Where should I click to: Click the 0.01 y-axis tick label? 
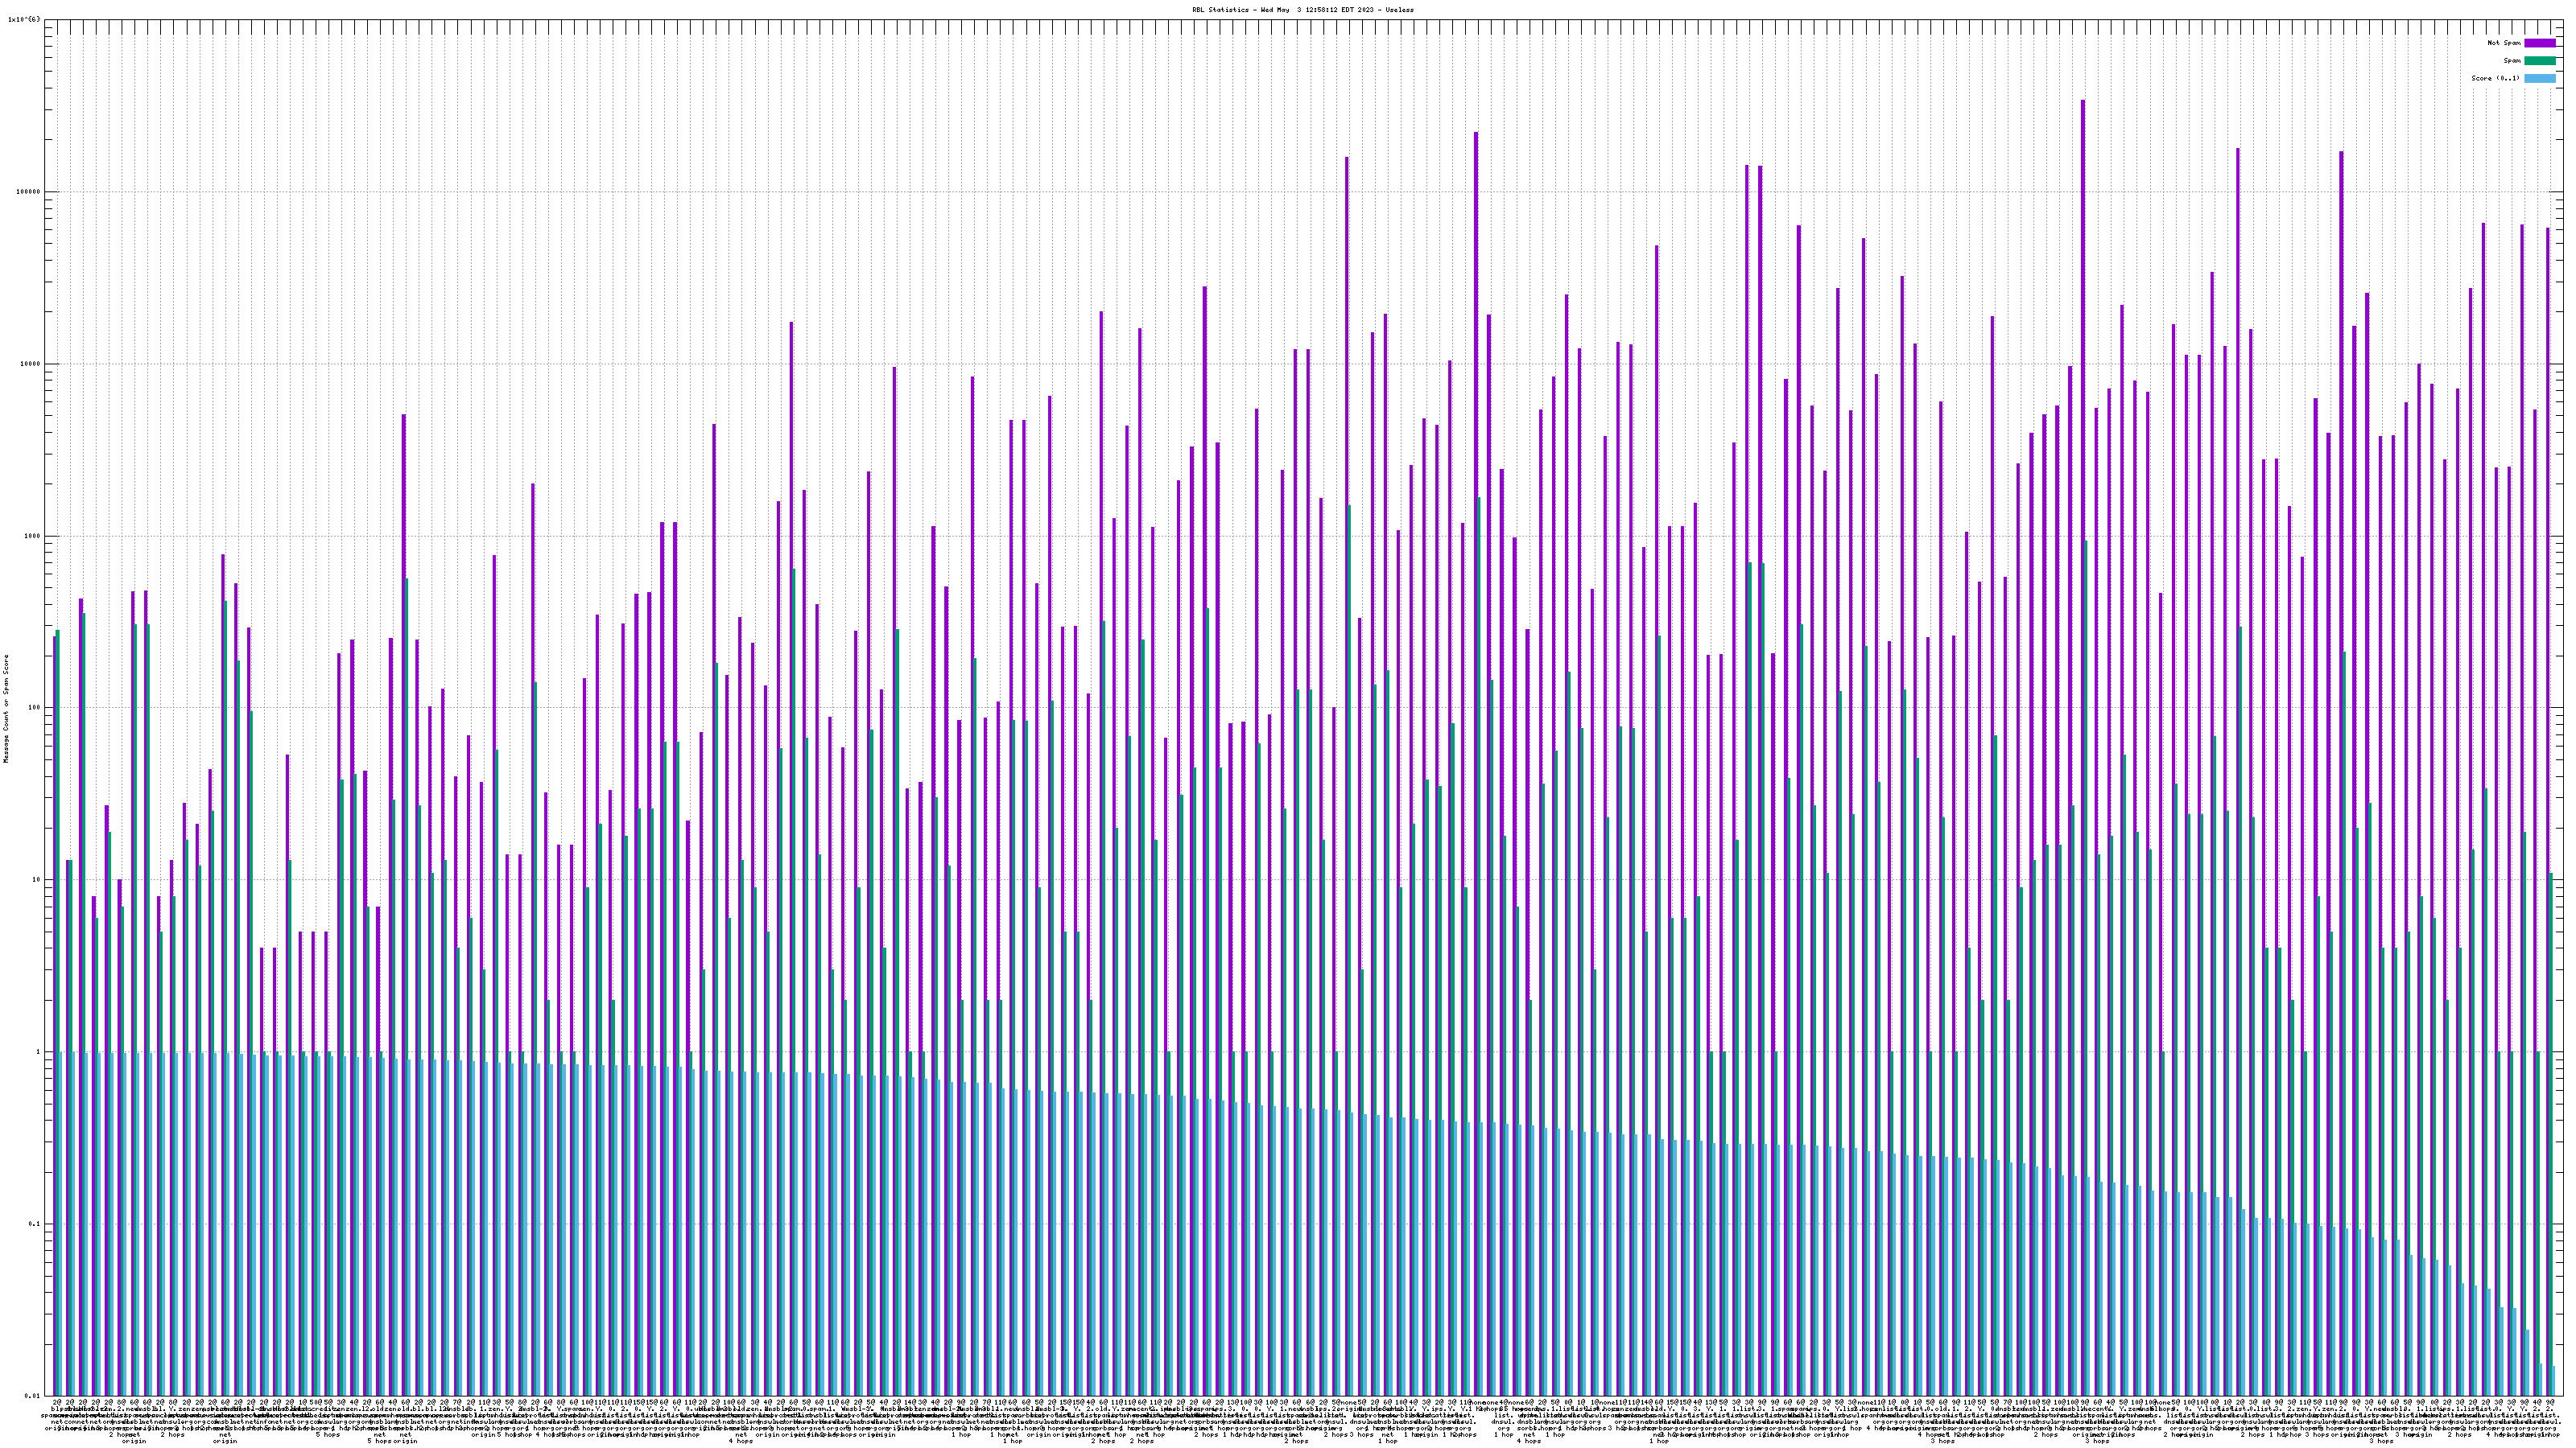point(34,1395)
